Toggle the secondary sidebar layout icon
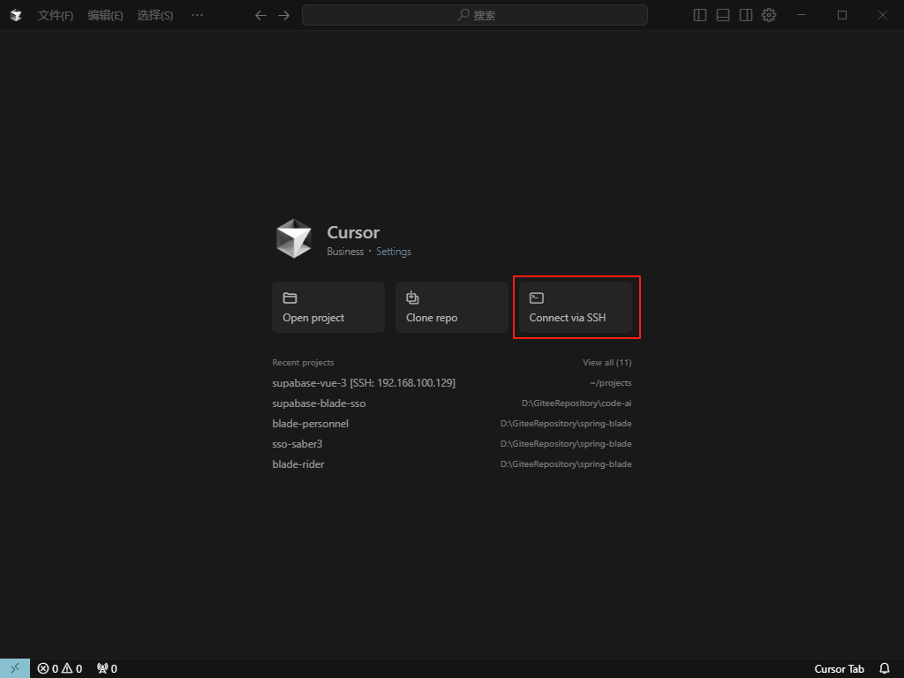This screenshot has width=904, height=678. [746, 15]
